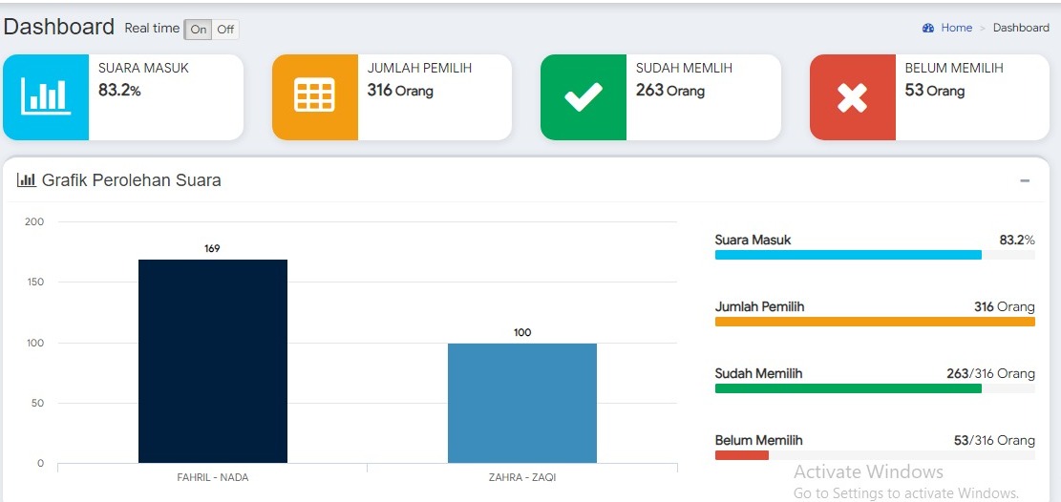Click the red Belum Memilih progress bar
The height and width of the screenshot is (502, 1061).
click(x=742, y=455)
